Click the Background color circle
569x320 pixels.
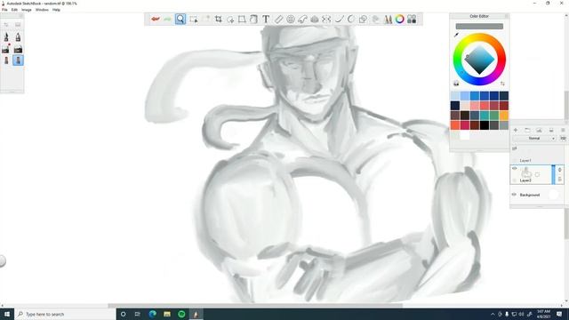coord(553,195)
